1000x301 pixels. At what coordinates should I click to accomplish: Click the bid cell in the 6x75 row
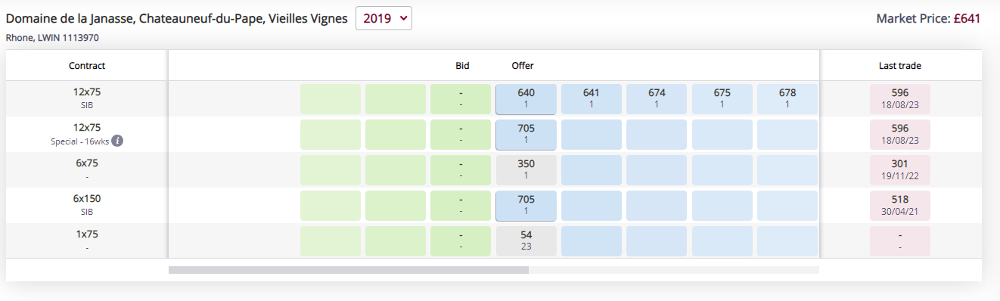[461, 170]
